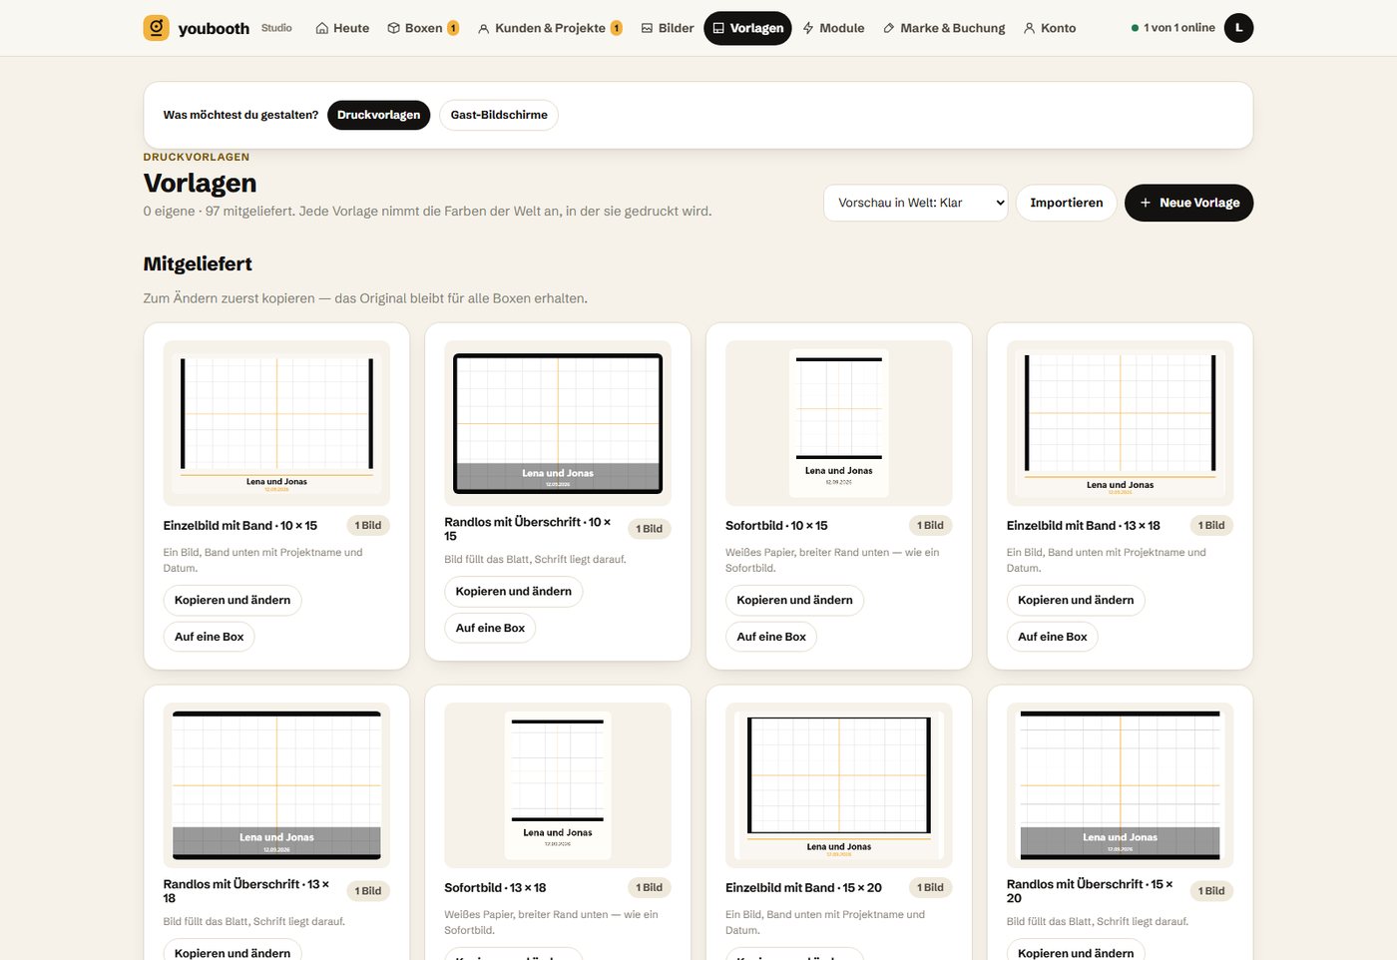The image size is (1397, 960).
Task: Click the youbooth logo icon
Action: pyautogui.click(x=156, y=28)
